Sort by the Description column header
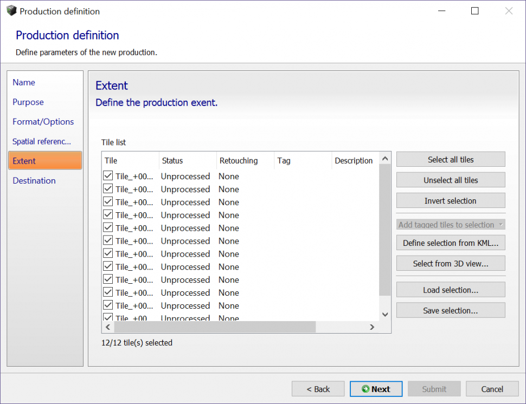Screen dimensions: 526x404 (x=356, y=160)
